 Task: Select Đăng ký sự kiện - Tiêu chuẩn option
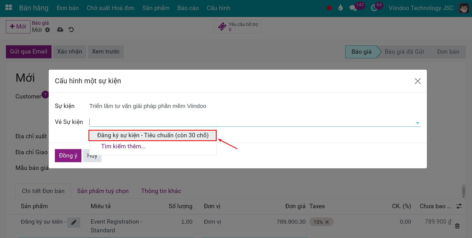point(153,135)
